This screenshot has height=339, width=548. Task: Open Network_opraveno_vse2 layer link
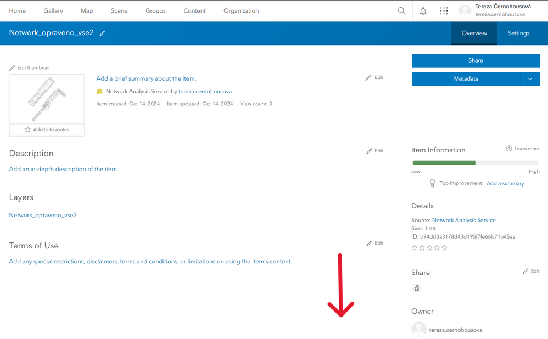[x=43, y=216]
